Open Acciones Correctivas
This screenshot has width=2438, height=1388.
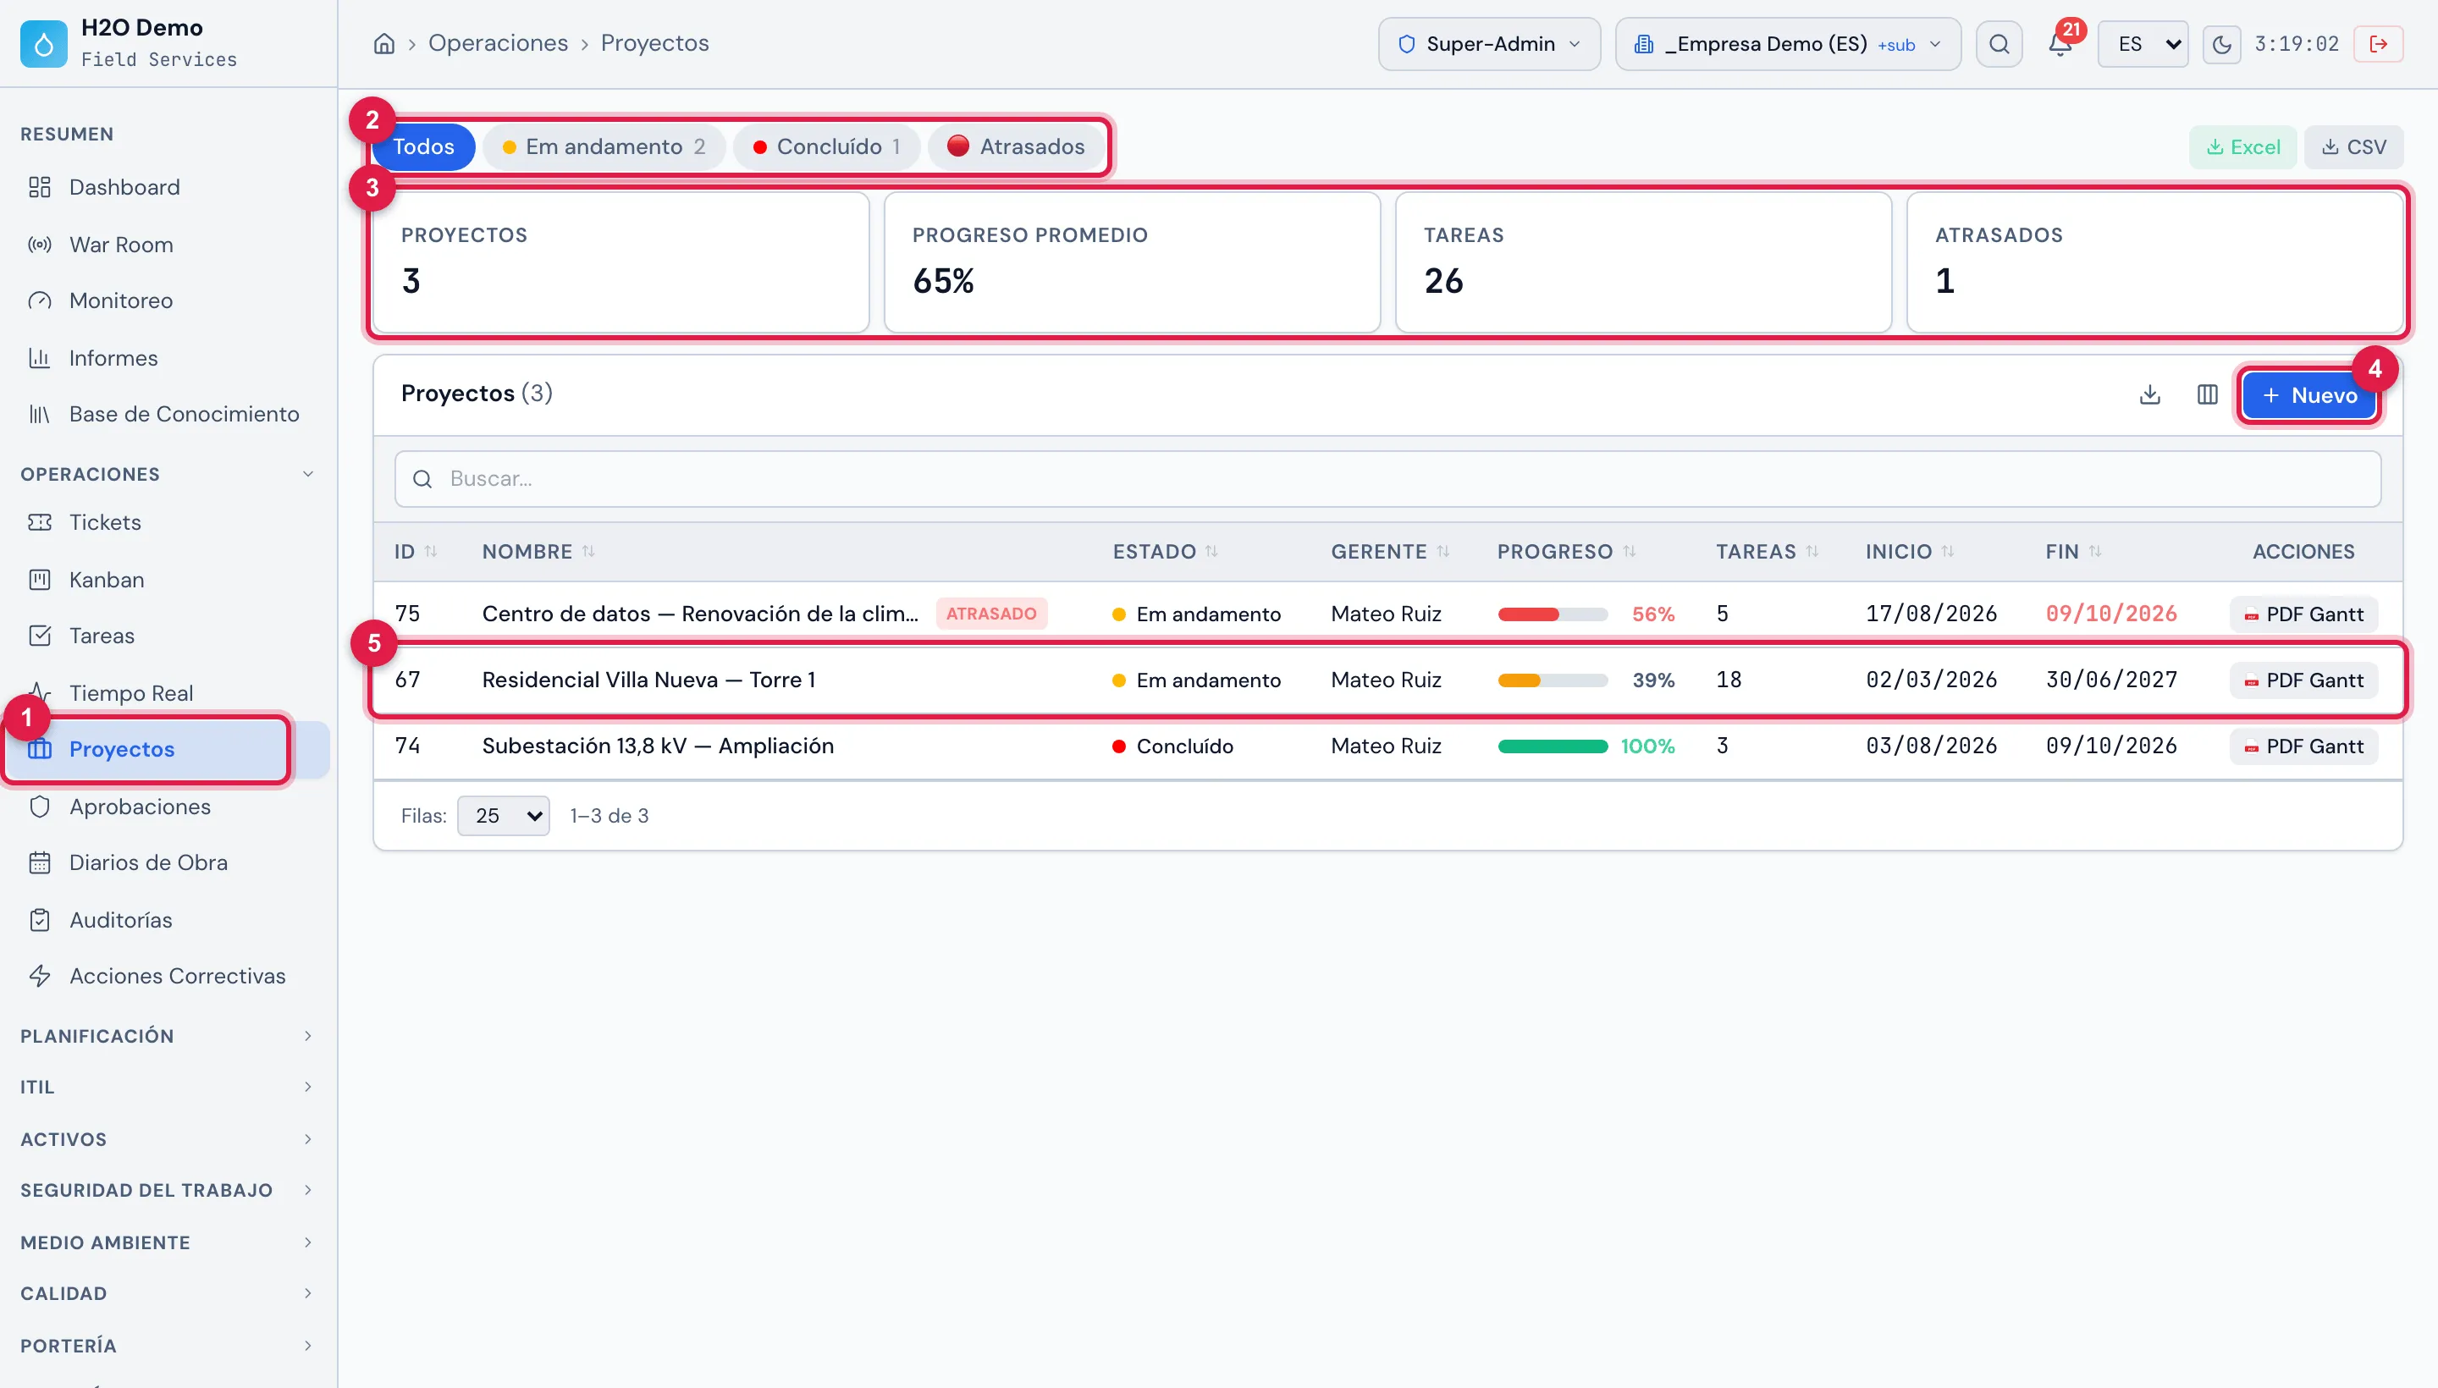click(x=177, y=976)
